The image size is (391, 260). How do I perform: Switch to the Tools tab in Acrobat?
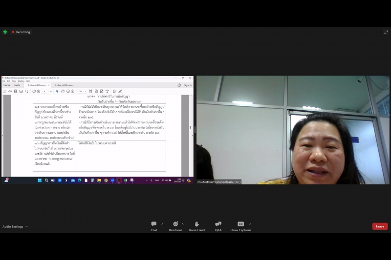point(17,85)
